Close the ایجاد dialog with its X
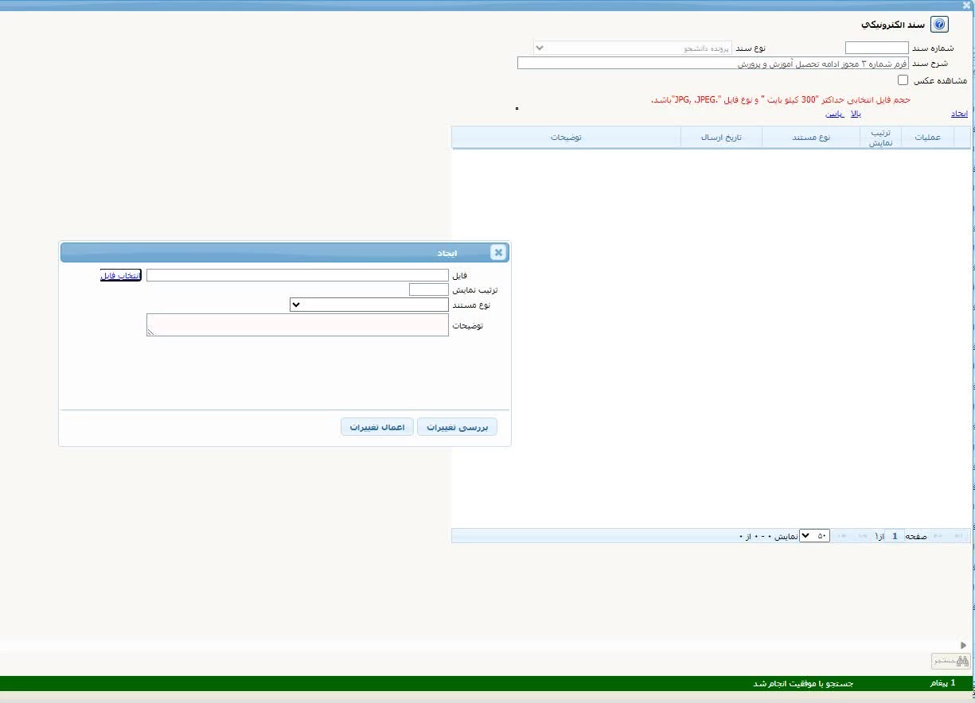975x703 pixels. click(x=498, y=253)
